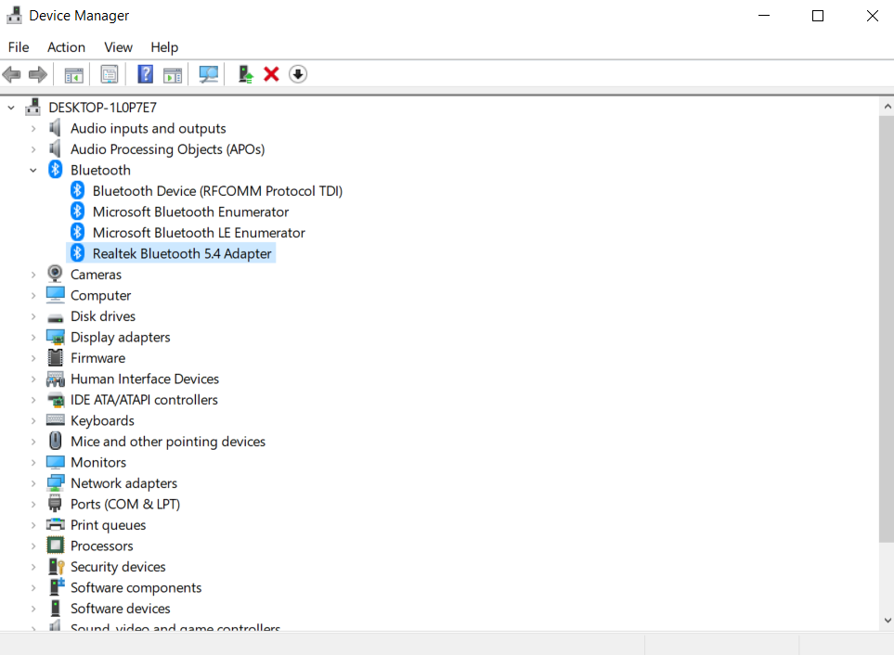This screenshot has height=655, width=894.
Task: Scan for hardware changes icon
Action: point(208,74)
